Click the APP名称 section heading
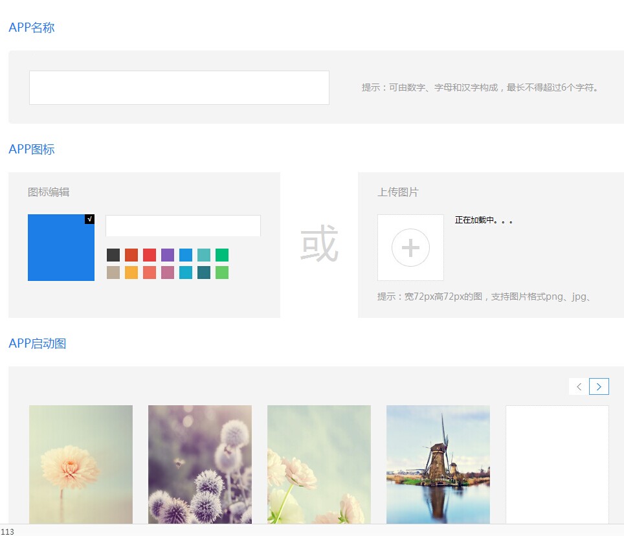624x536 pixels. [32, 27]
